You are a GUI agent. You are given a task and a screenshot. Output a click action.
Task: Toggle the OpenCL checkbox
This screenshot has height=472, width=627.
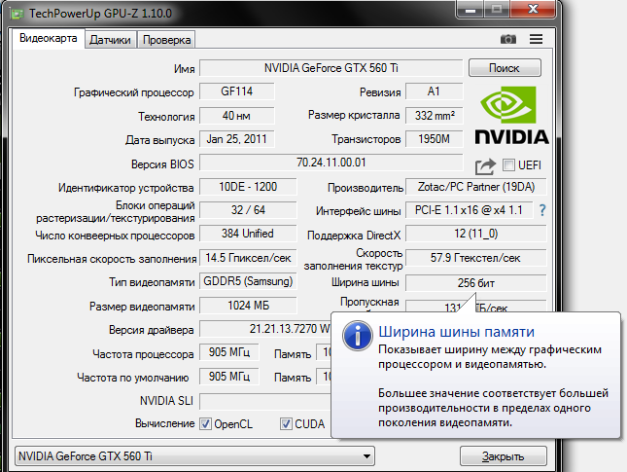(x=205, y=424)
